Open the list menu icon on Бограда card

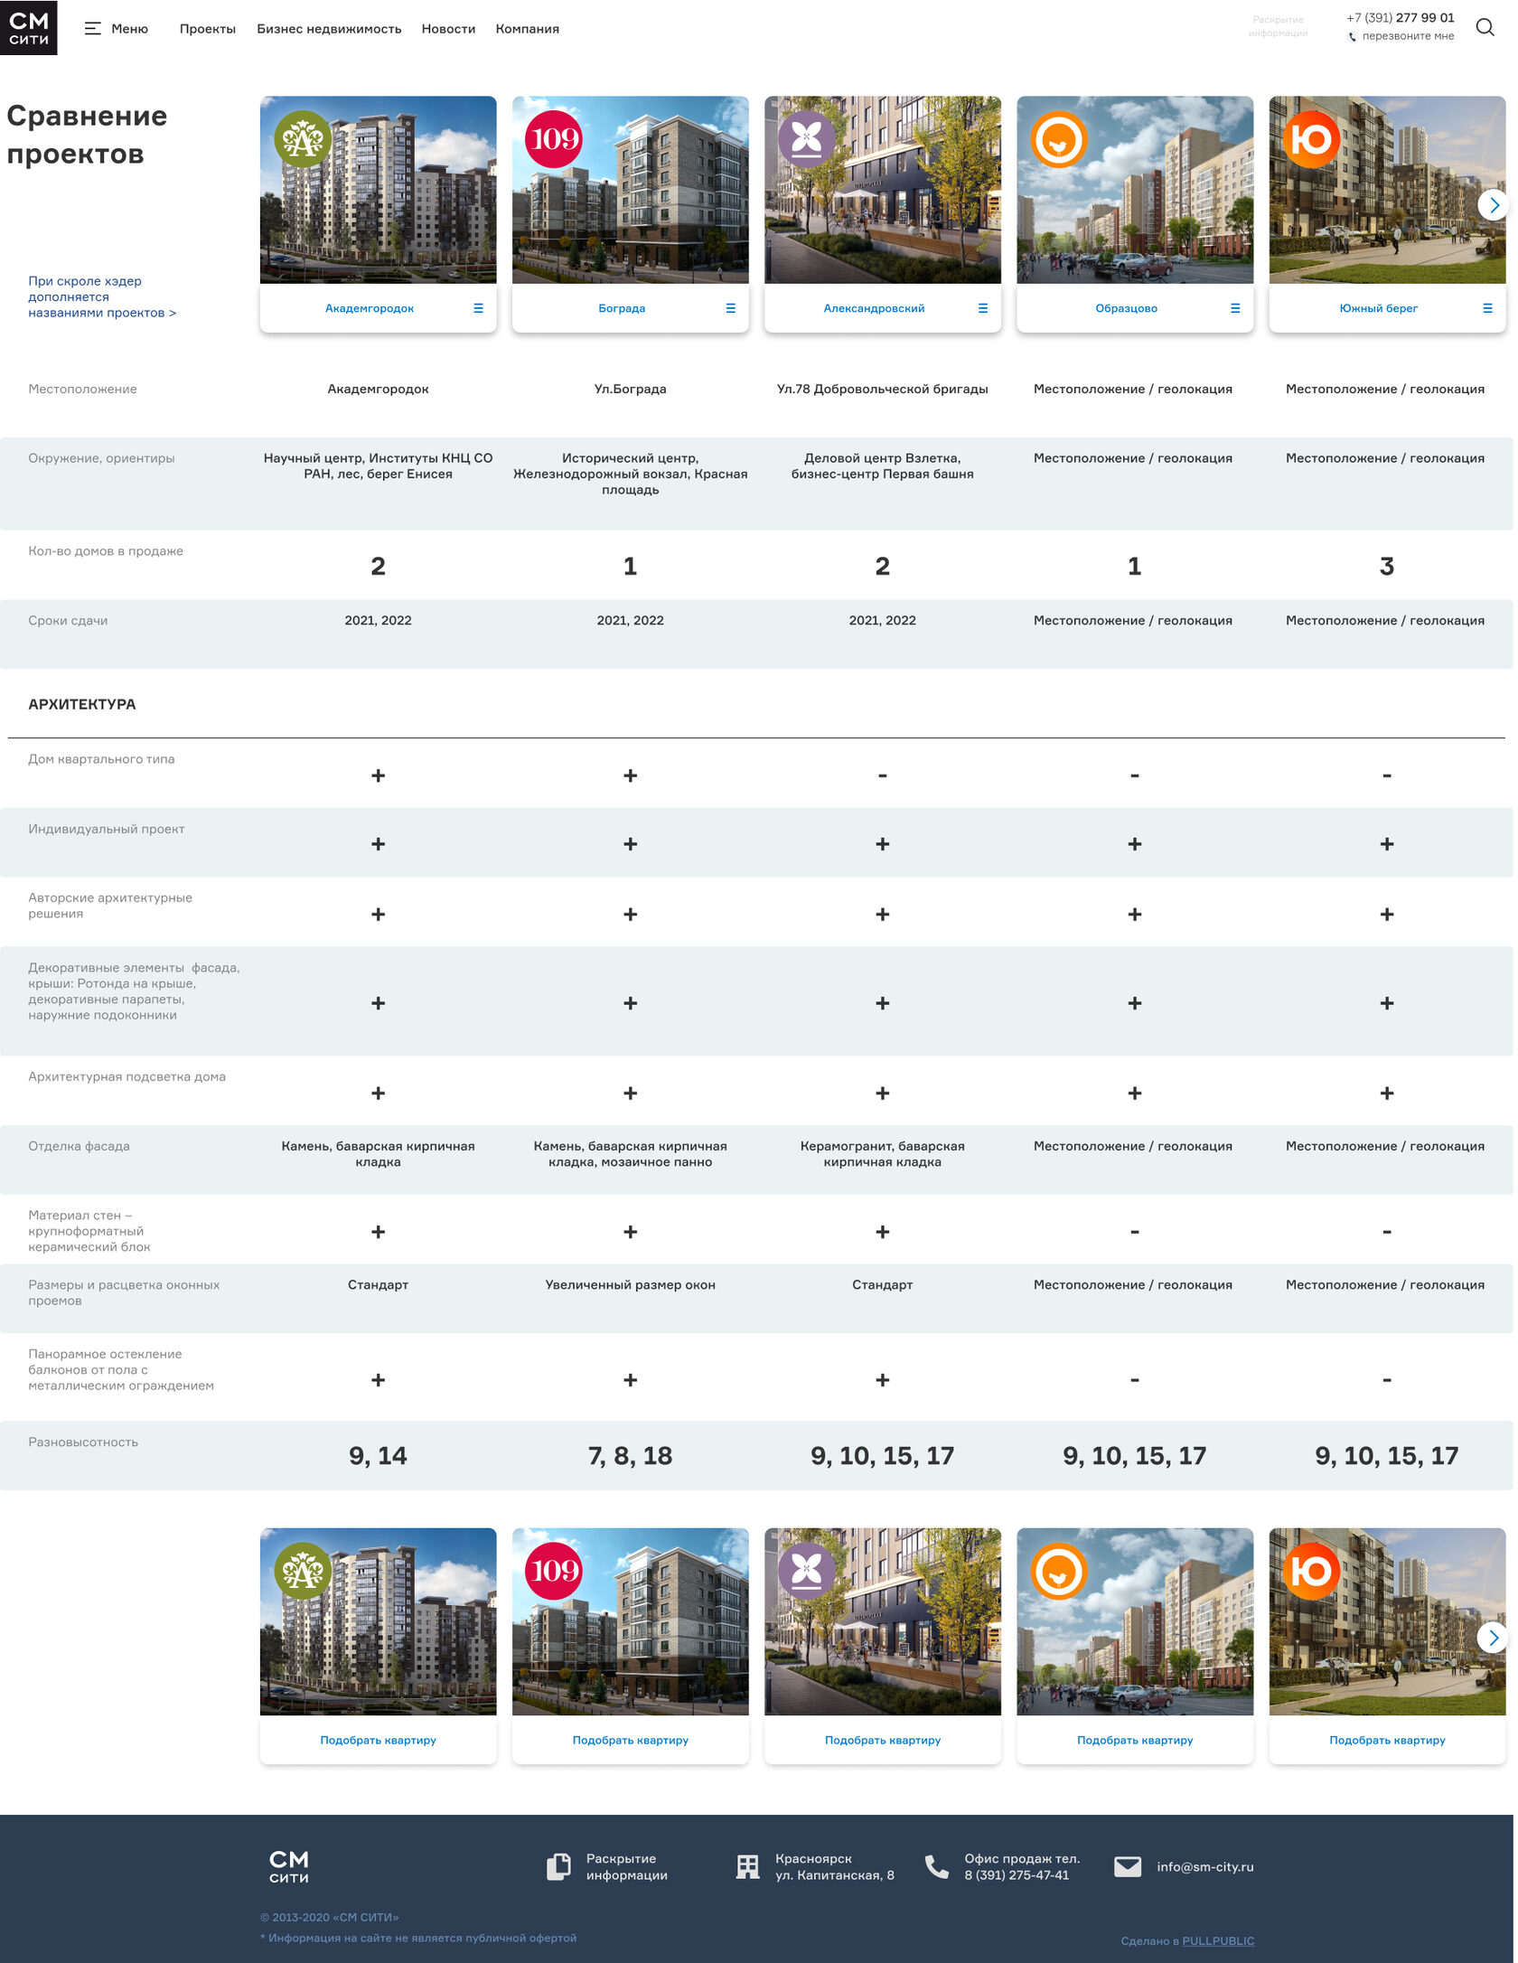coord(730,308)
